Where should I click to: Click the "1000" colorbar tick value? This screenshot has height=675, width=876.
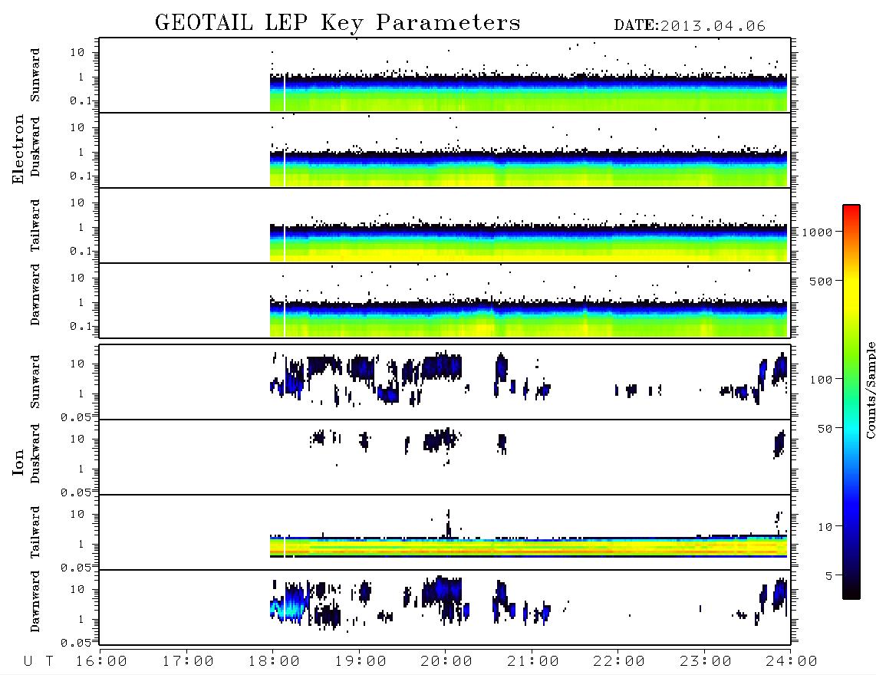[x=817, y=232]
